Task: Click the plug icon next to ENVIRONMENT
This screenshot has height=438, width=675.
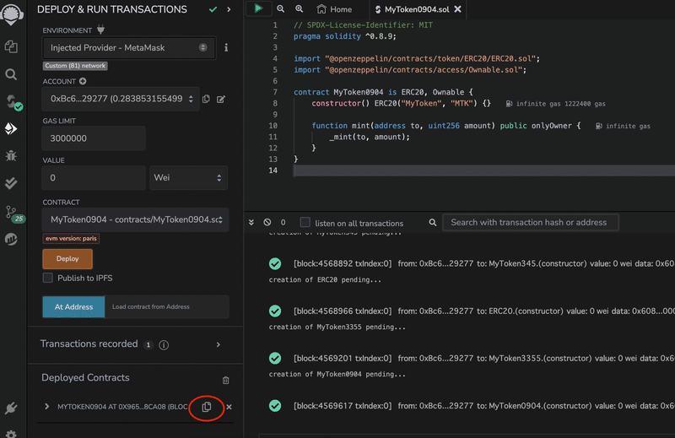Action: [100, 30]
